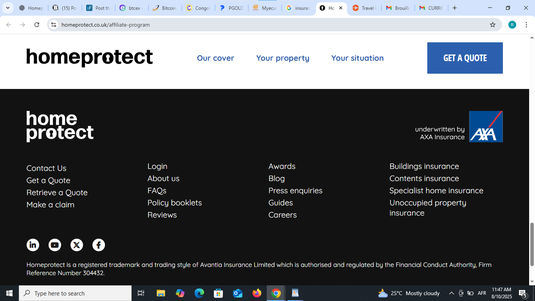Open Contents insurance link
Screen dimensions: 535x301
click(x=424, y=178)
